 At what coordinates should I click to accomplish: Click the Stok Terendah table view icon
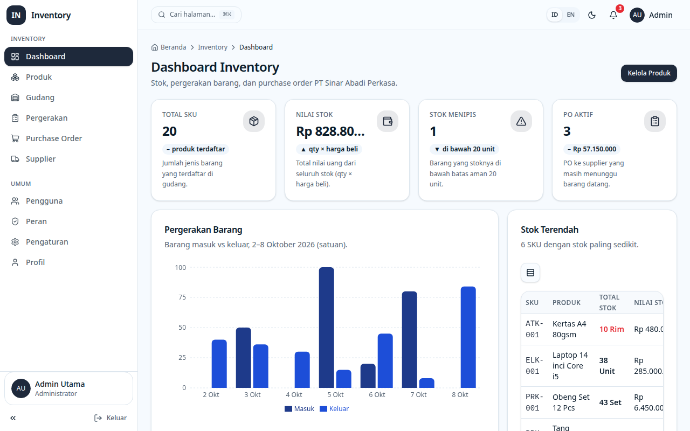(530, 273)
